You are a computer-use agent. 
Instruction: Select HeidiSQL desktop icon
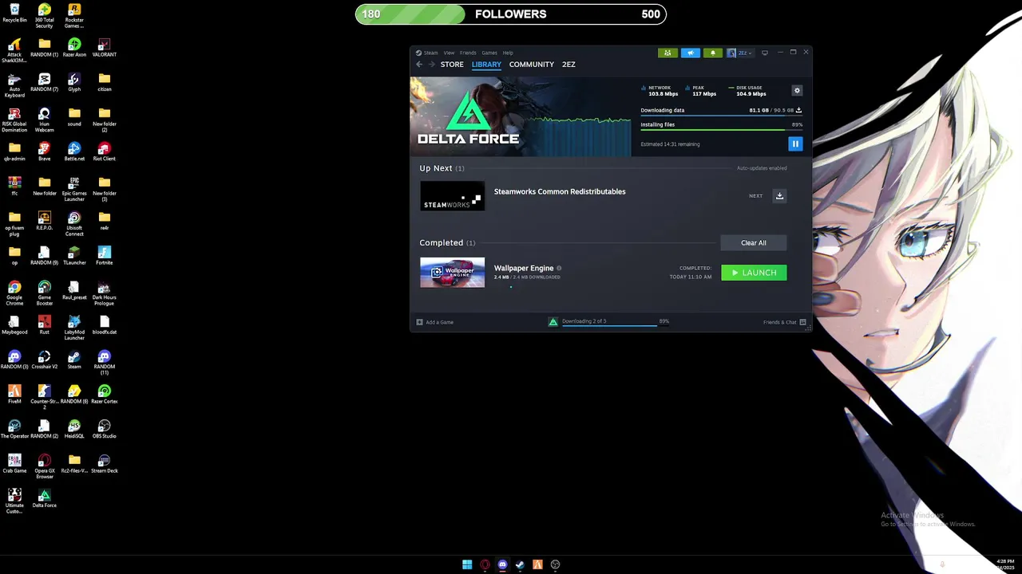(74, 429)
